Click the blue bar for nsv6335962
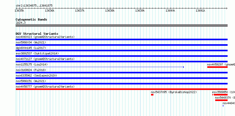Viewport: 235px width, 116px height. [121, 78]
